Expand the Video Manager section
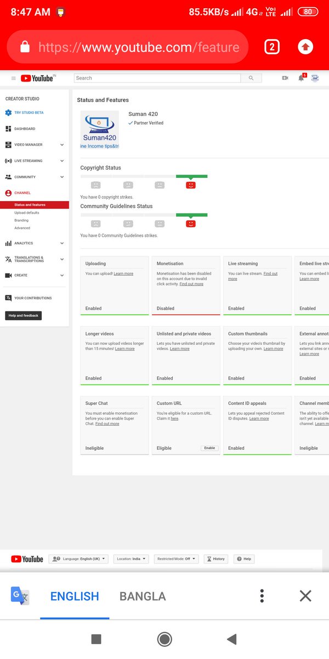Image resolution: width=329 pixels, height=659 pixels. point(62,145)
